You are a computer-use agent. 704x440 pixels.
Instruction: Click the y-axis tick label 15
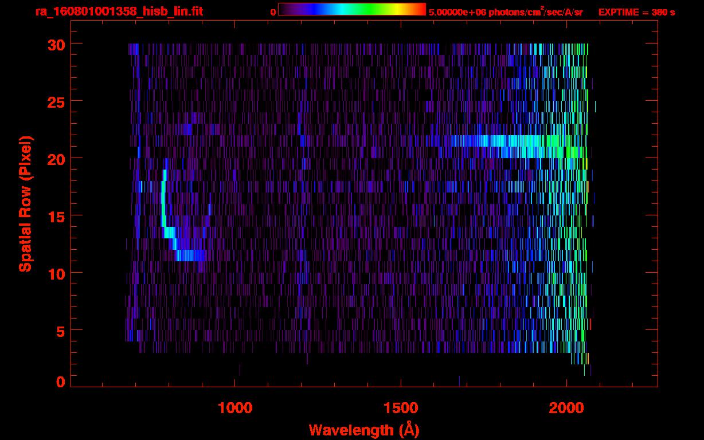57,216
